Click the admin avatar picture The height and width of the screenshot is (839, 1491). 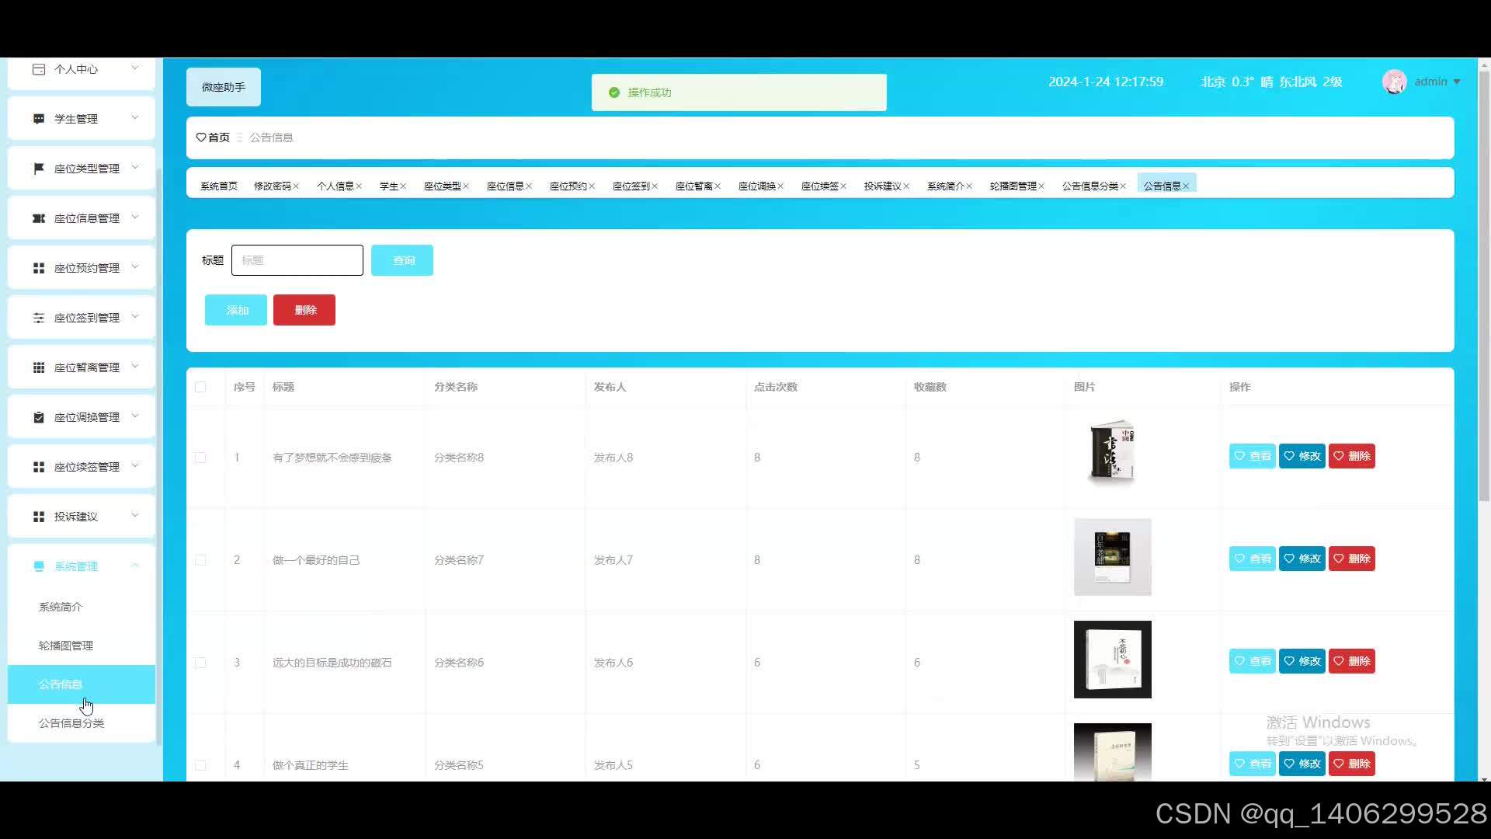point(1394,82)
